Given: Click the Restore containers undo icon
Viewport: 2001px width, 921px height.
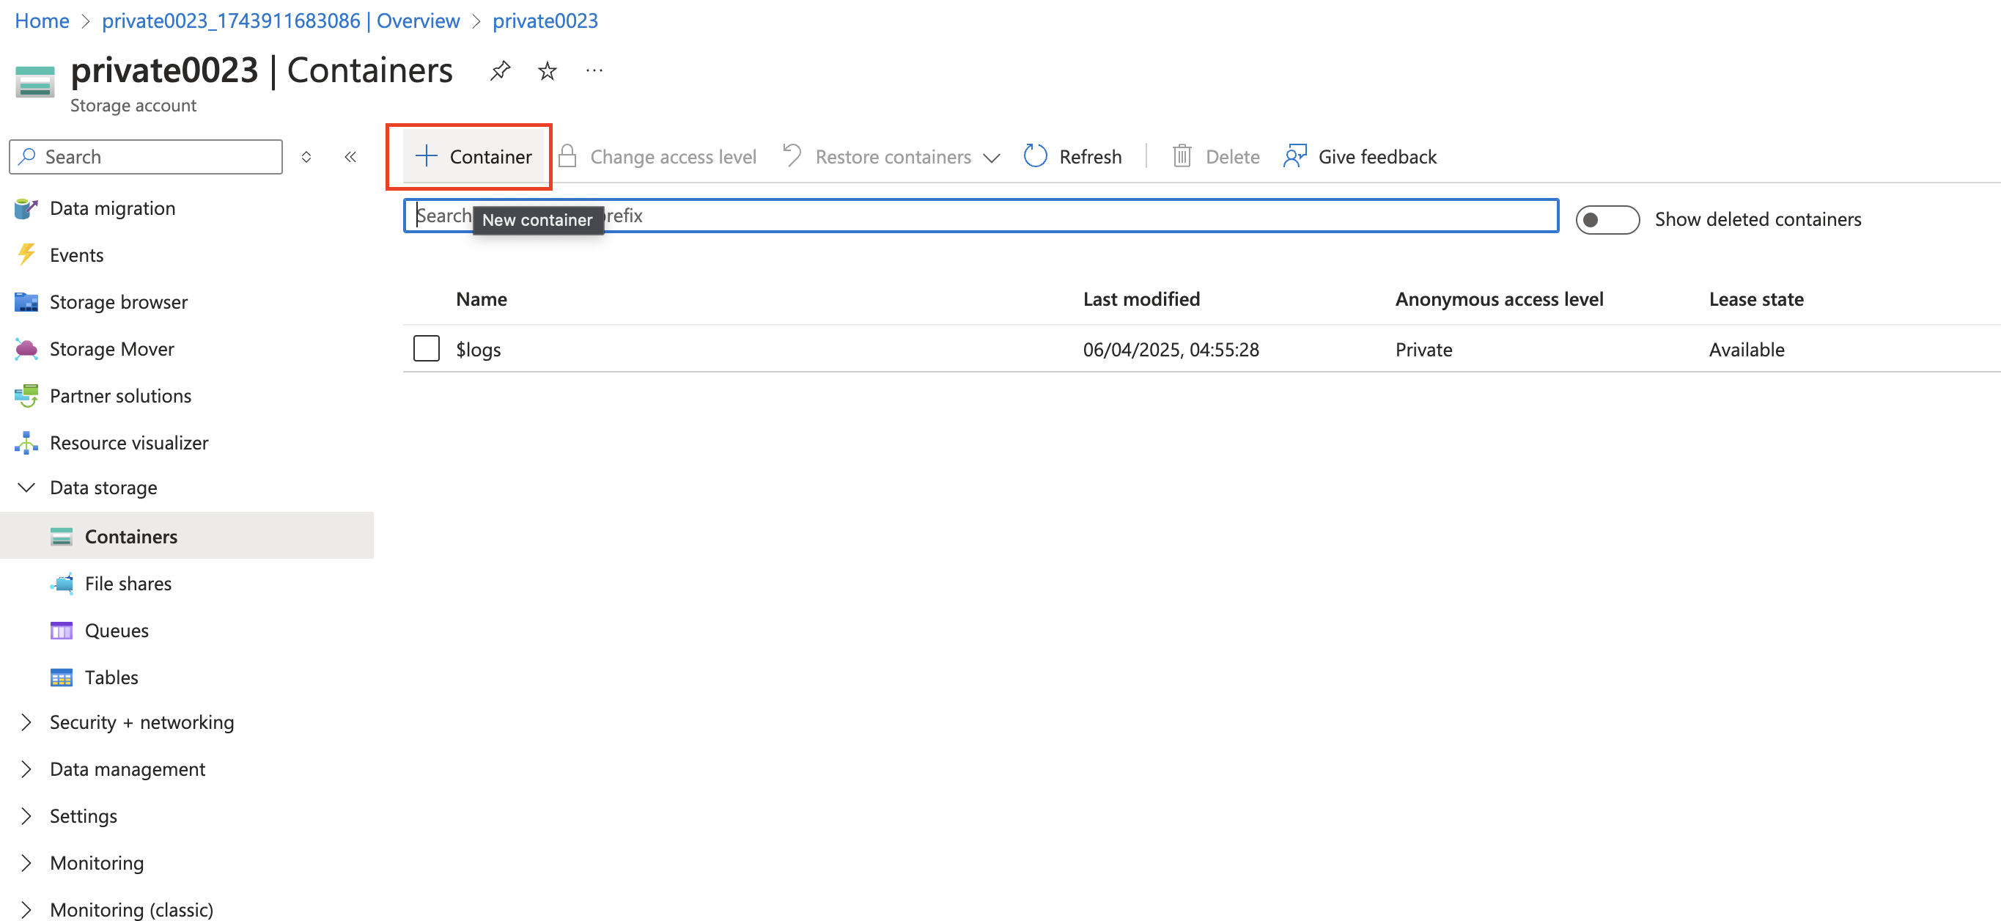Looking at the screenshot, I should click(x=792, y=155).
